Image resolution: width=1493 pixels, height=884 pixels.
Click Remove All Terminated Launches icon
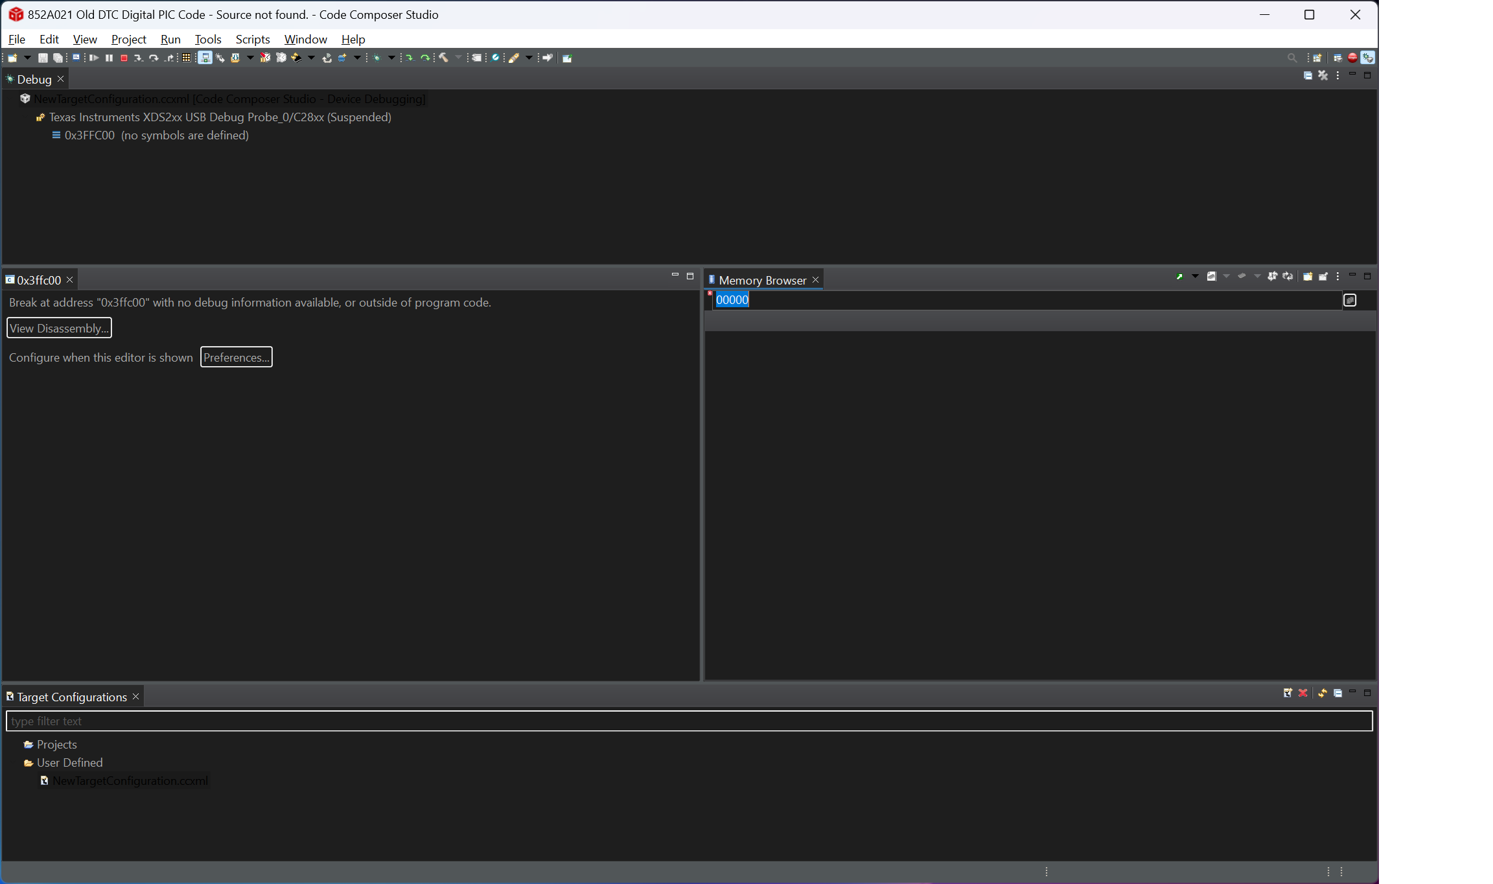pyautogui.click(x=1323, y=76)
